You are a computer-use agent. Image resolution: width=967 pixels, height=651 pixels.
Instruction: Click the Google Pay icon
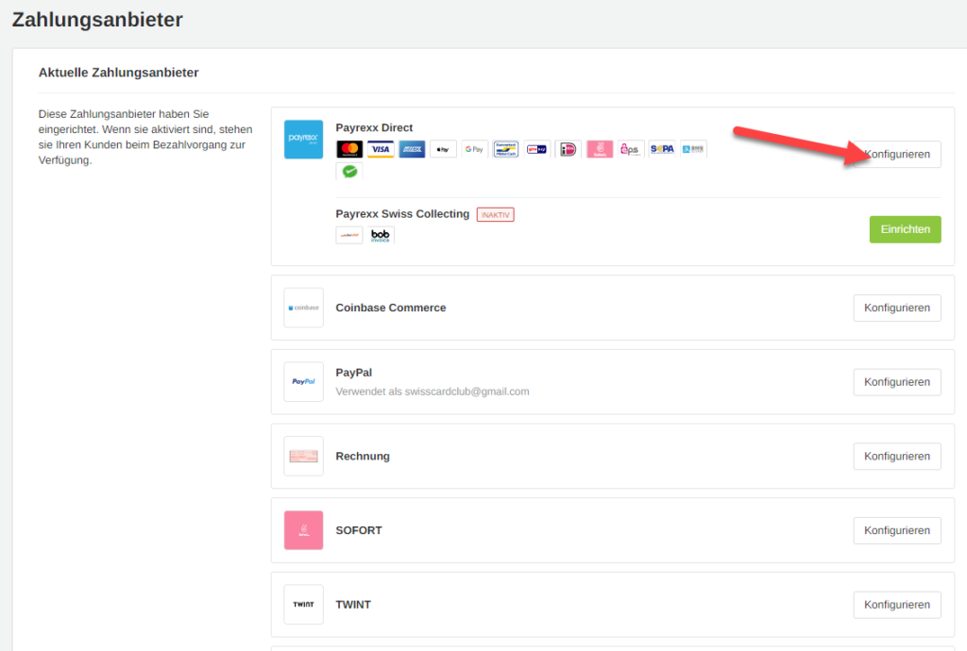(x=474, y=149)
